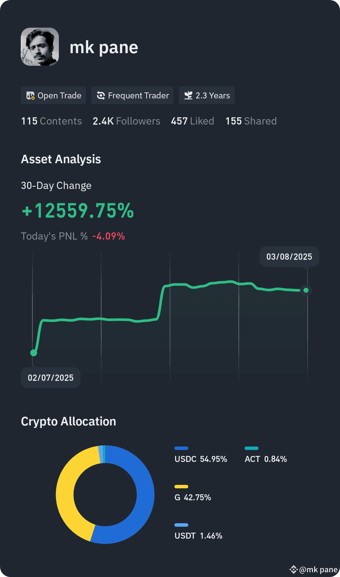The width and height of the screenshot is (340, 577).
Task: View the 115 Contents count
Action: tap(51, 121)
